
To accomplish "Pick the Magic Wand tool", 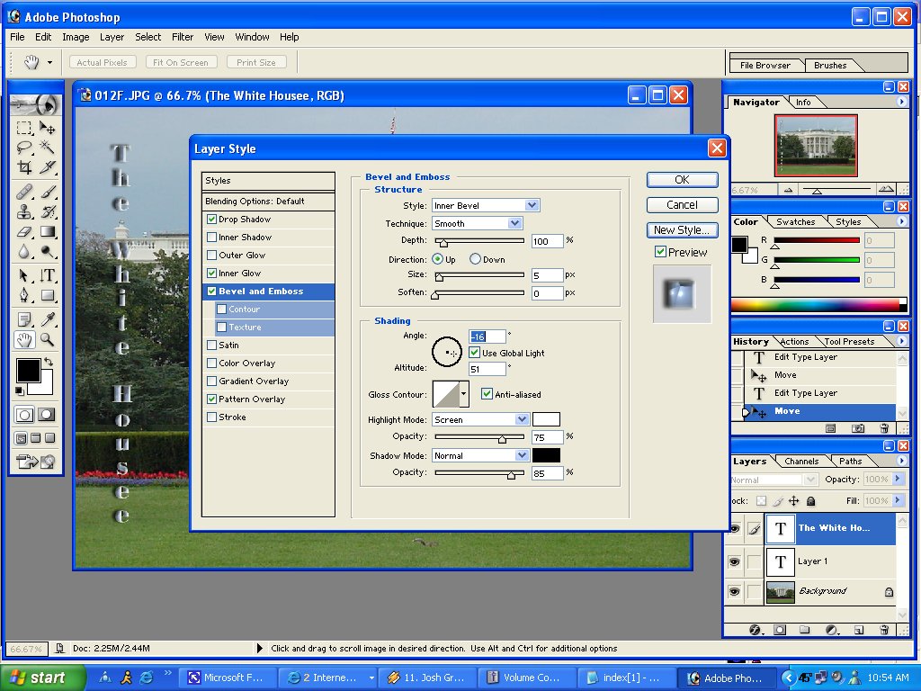I will [x=47, y=147].
